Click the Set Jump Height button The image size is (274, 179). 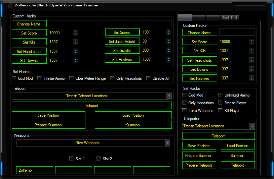122,41
